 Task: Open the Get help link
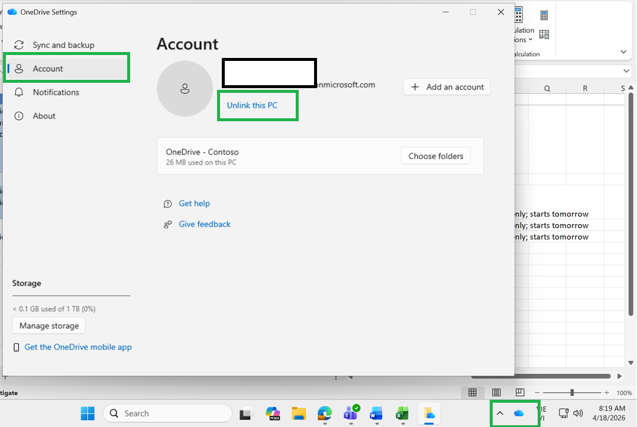pyautogui.click(x=194, y=203)
